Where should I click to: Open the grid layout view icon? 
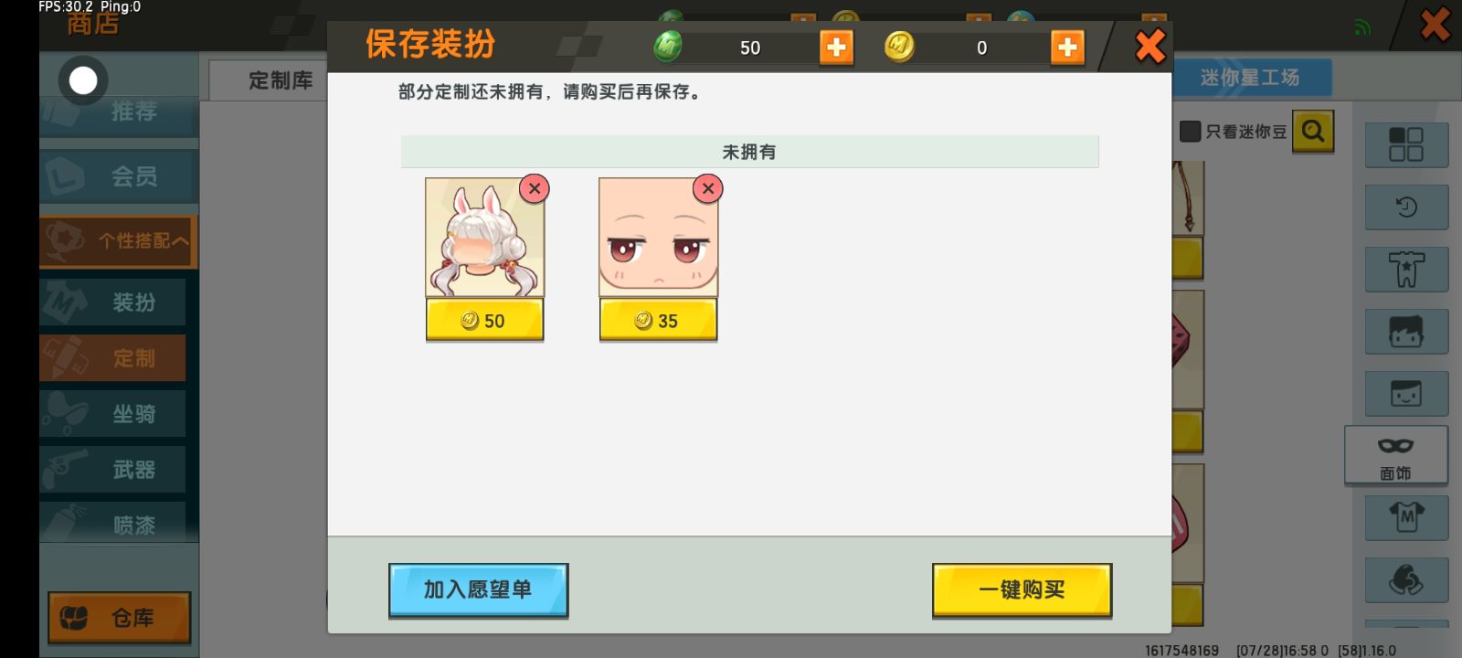pyautogui.click(x=1406, y=145)
